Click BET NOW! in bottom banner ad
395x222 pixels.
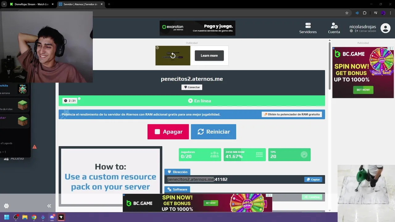[211, 203]
